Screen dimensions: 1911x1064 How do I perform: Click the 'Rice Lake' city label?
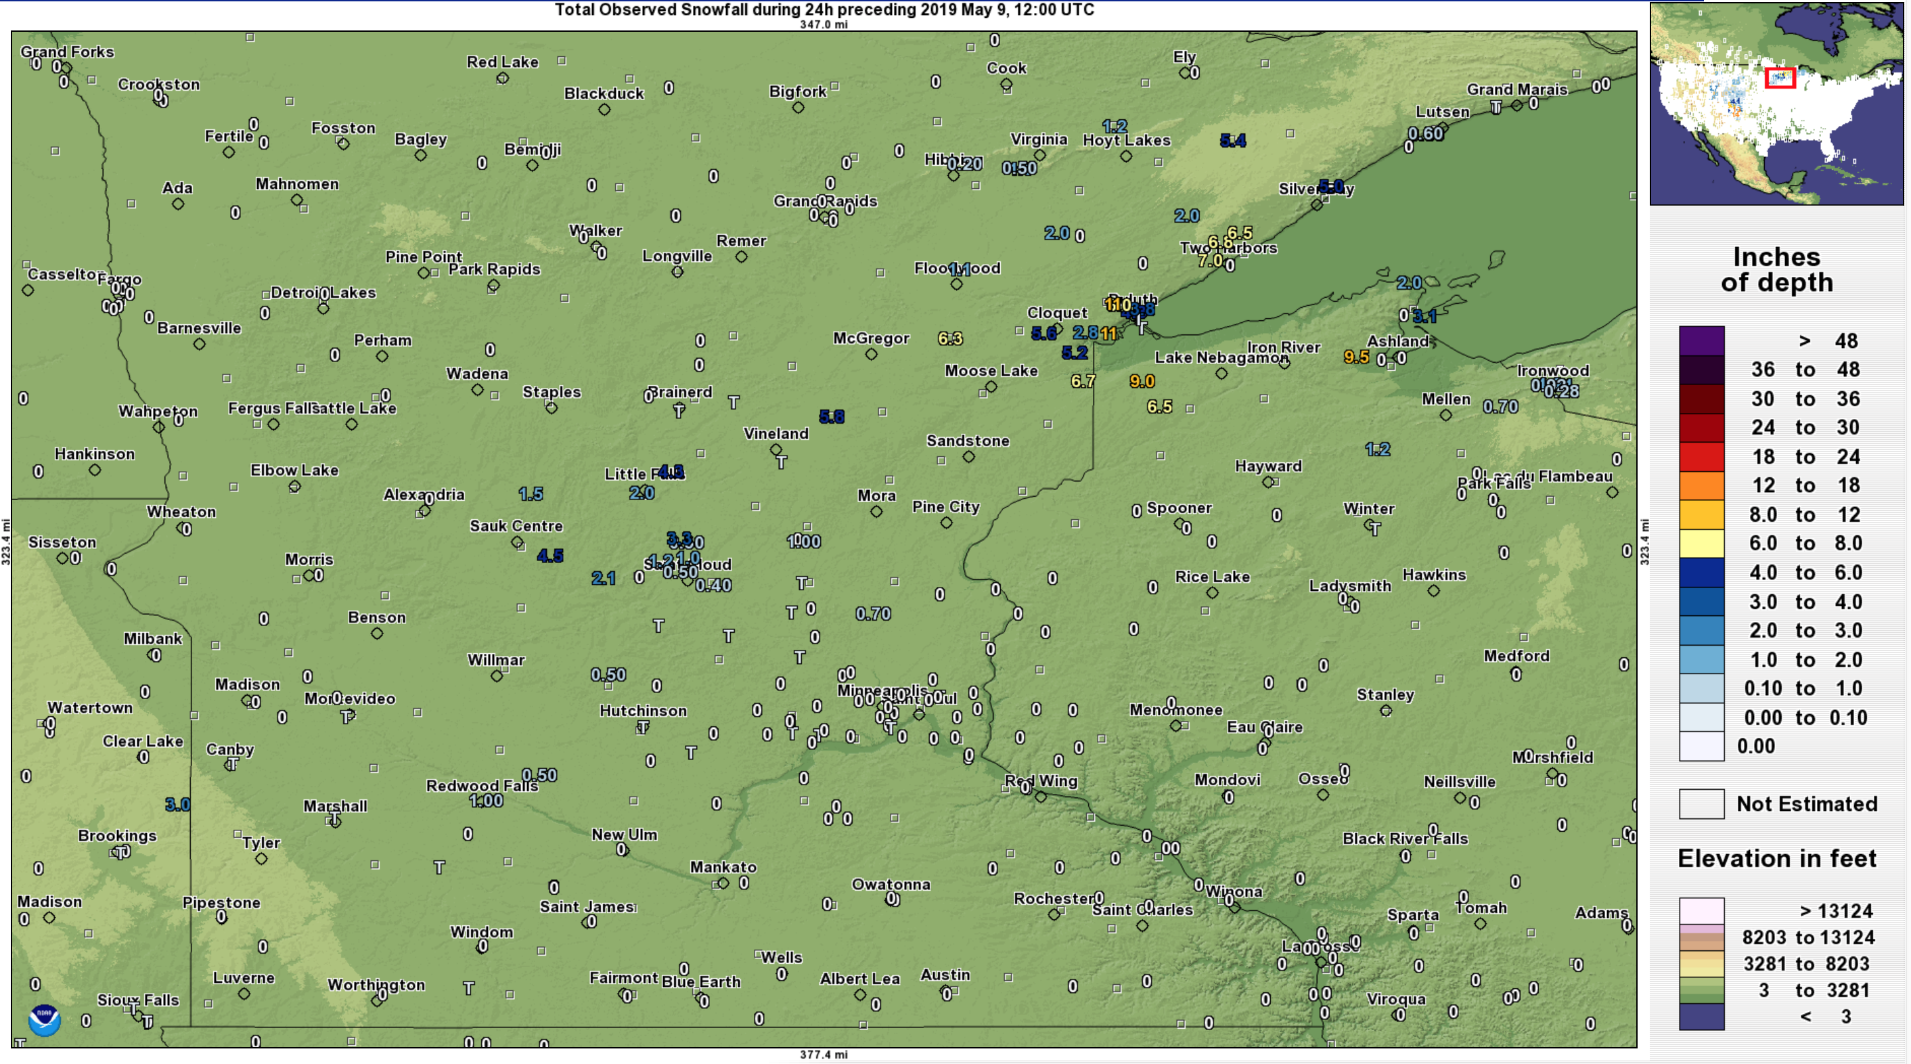pyautogui.click(x=1212, y=577)
